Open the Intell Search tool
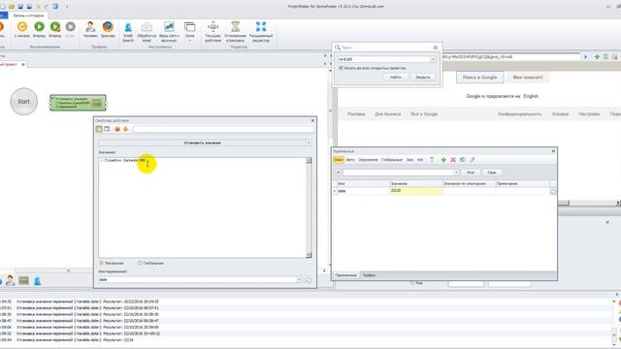This screenshot has height=349, width=621. coord(128,32)
